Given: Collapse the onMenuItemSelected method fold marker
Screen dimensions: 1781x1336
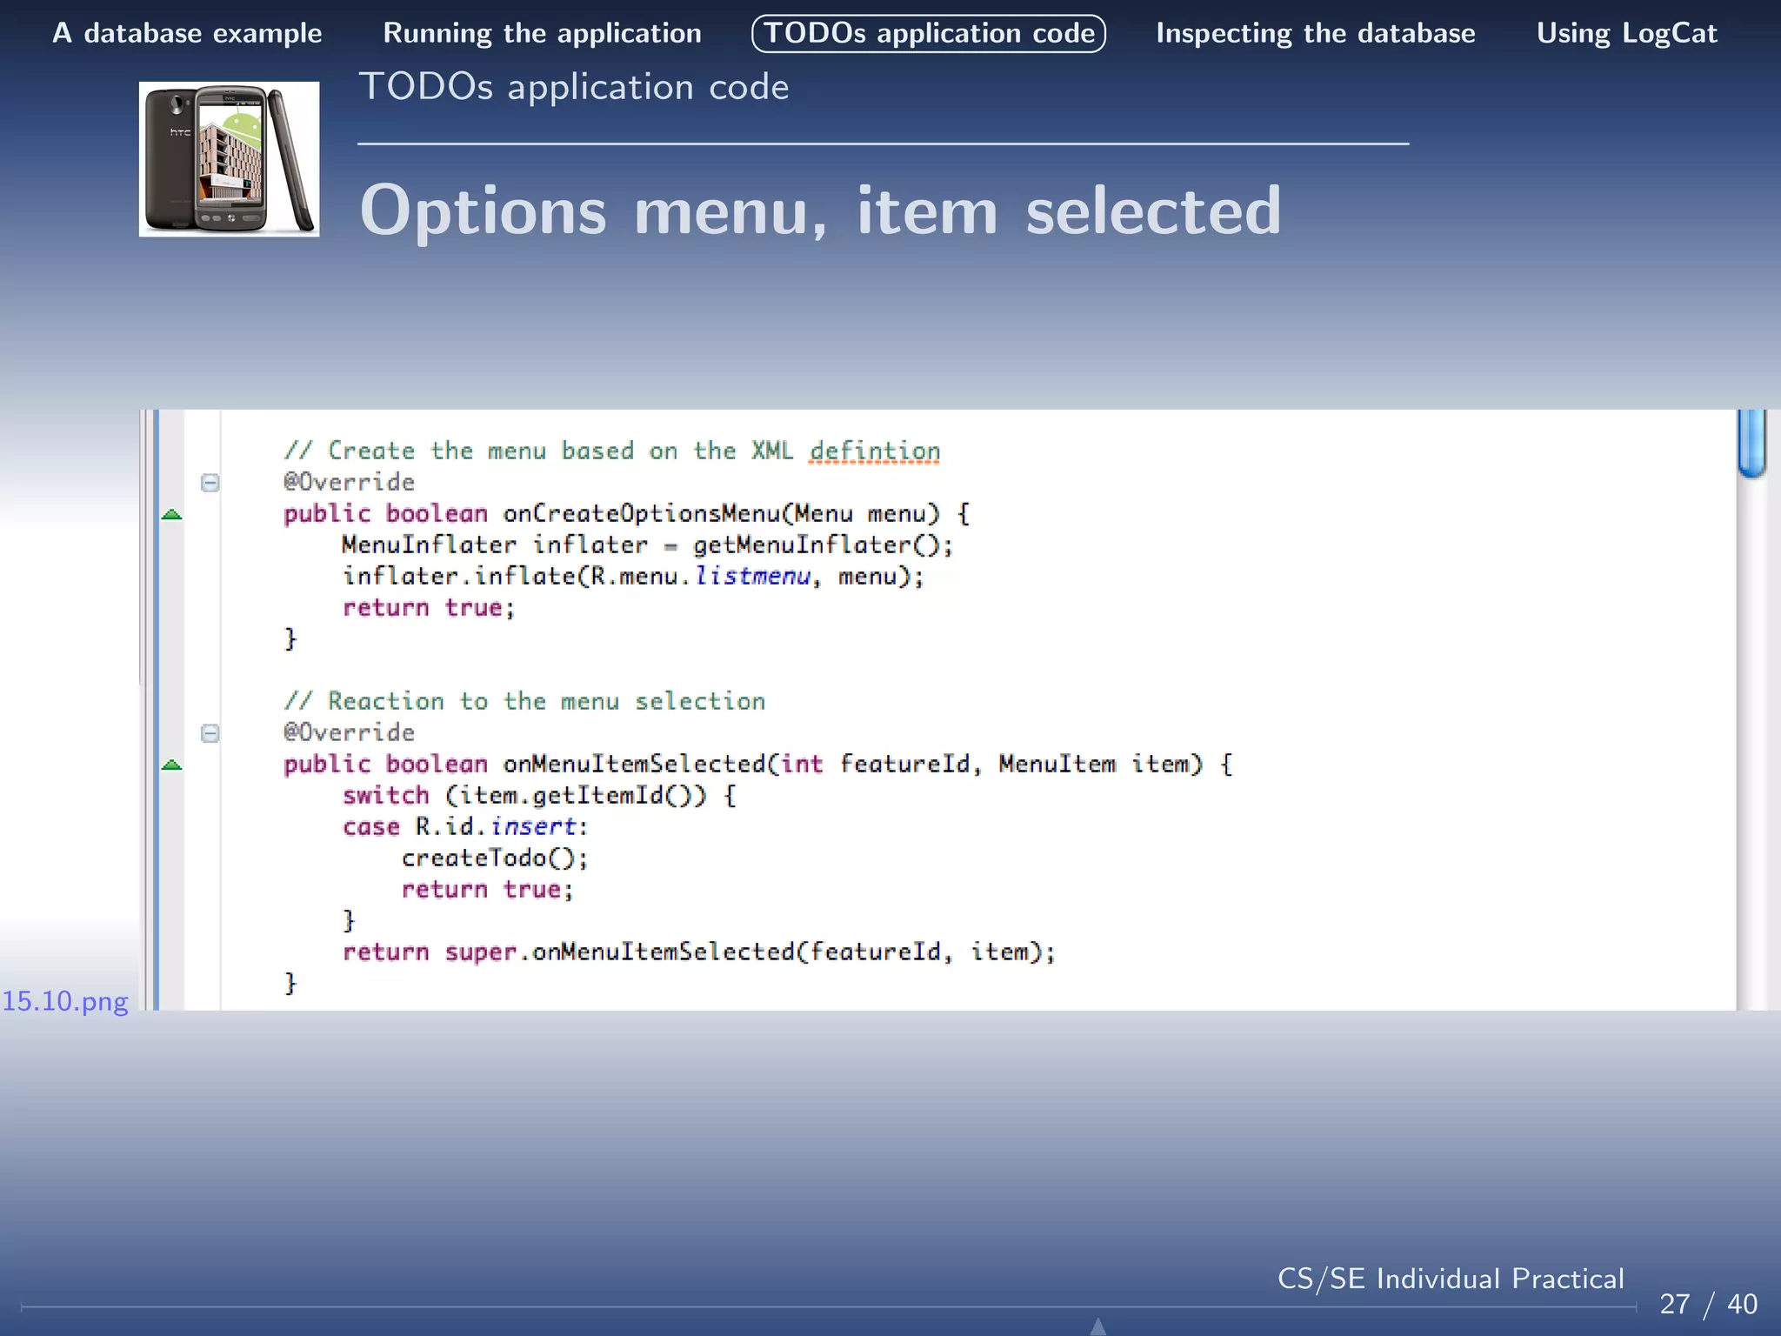Looking at the screenshot, I should click(x=210, y=732).
